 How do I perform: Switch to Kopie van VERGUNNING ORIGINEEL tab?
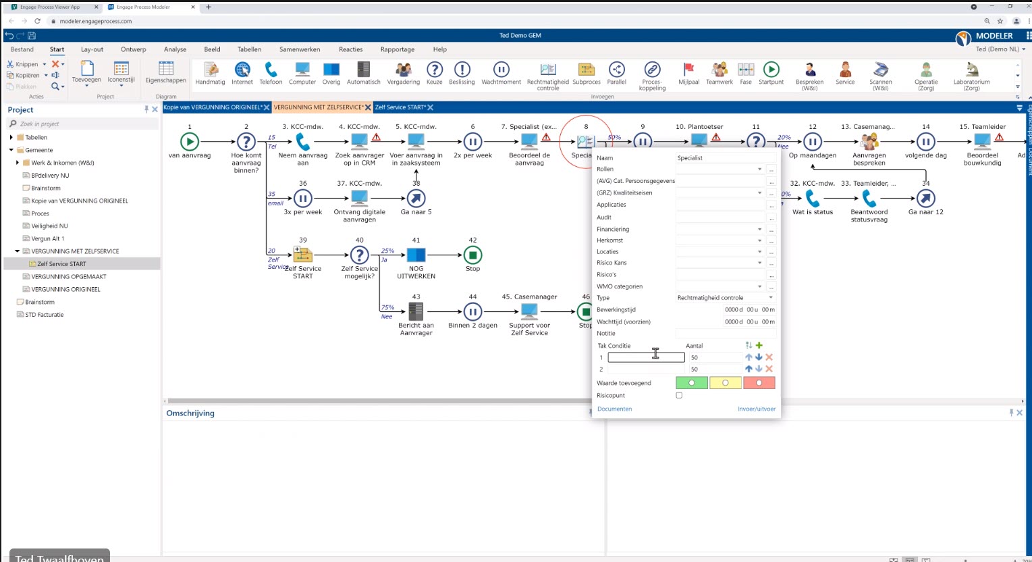212,107
